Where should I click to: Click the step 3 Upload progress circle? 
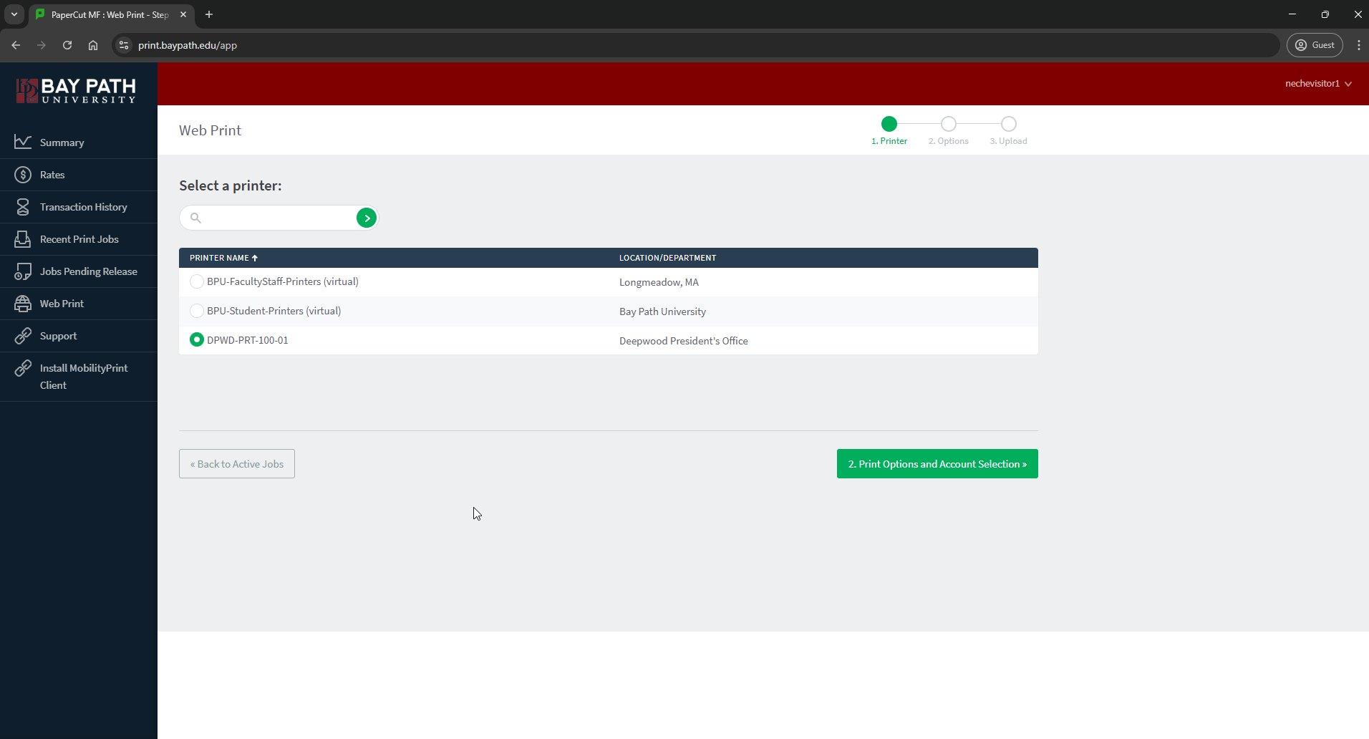(1009, 124)
